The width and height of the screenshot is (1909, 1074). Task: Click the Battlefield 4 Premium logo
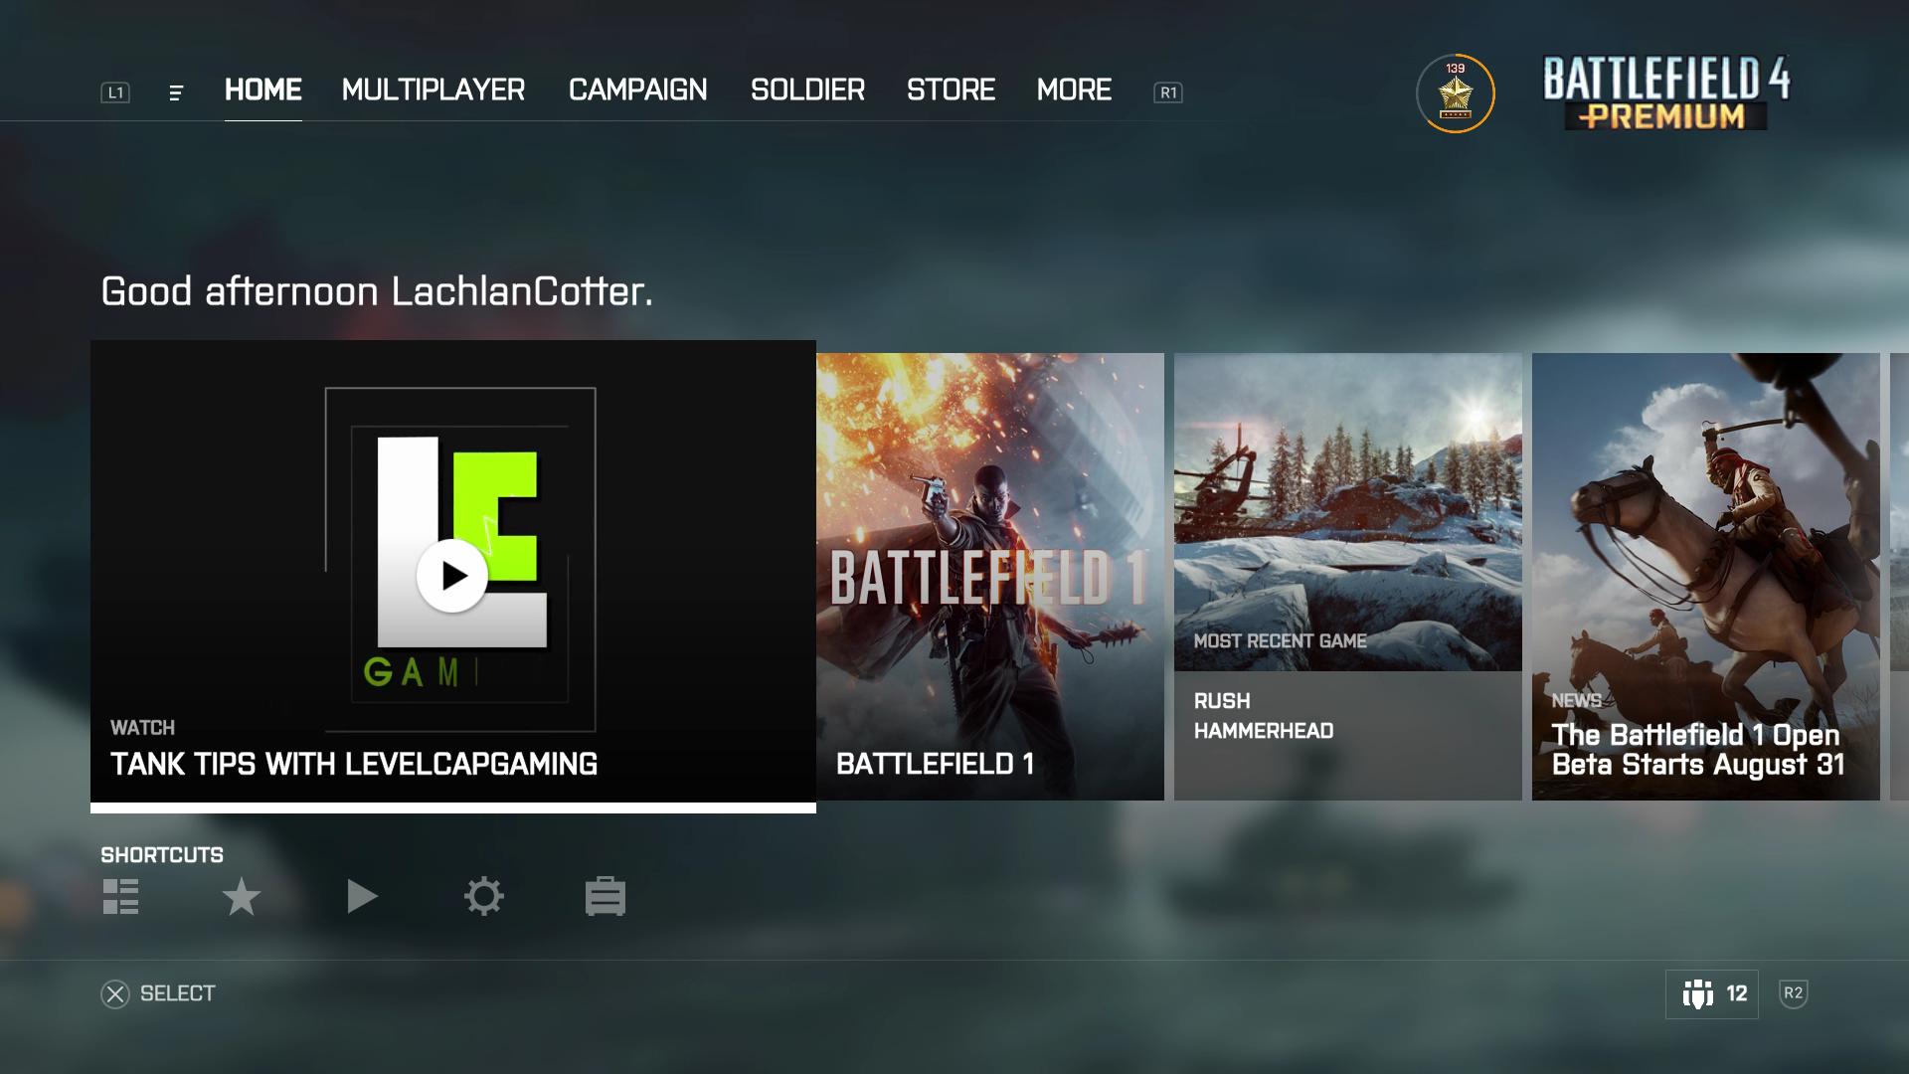click(1666, 93)
